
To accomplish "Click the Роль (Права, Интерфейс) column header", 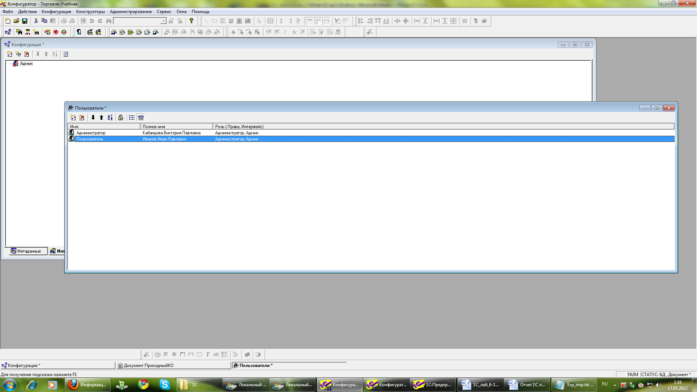I will (443, 127).
